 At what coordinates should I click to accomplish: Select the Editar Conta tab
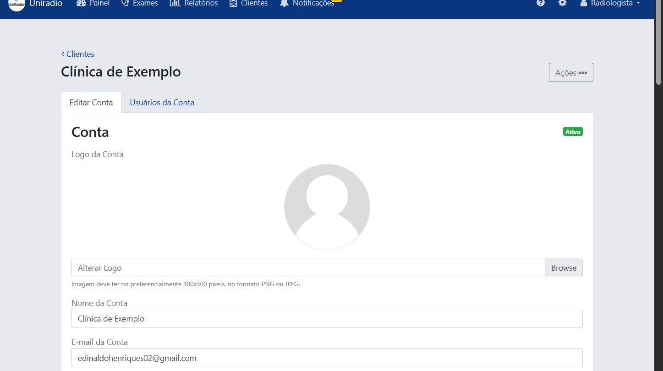(x=91, y=103)
